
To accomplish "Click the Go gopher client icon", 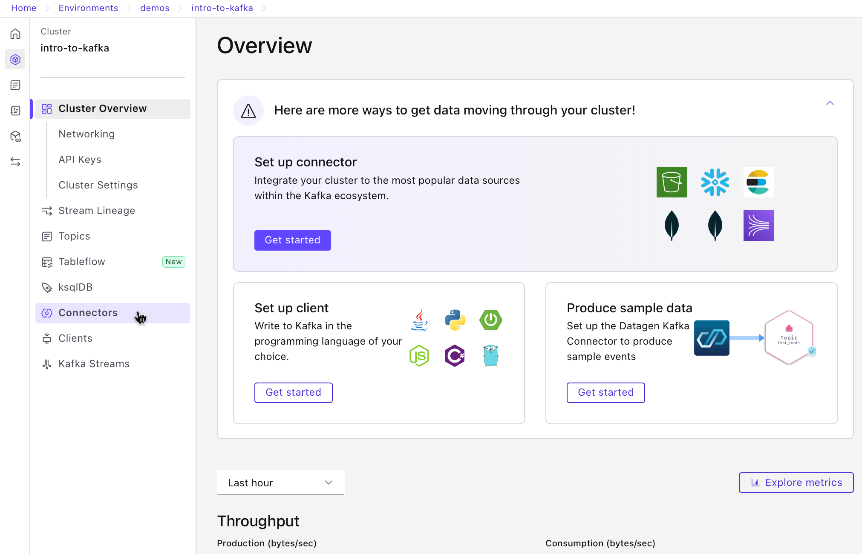I will click(x=490, y=356).
